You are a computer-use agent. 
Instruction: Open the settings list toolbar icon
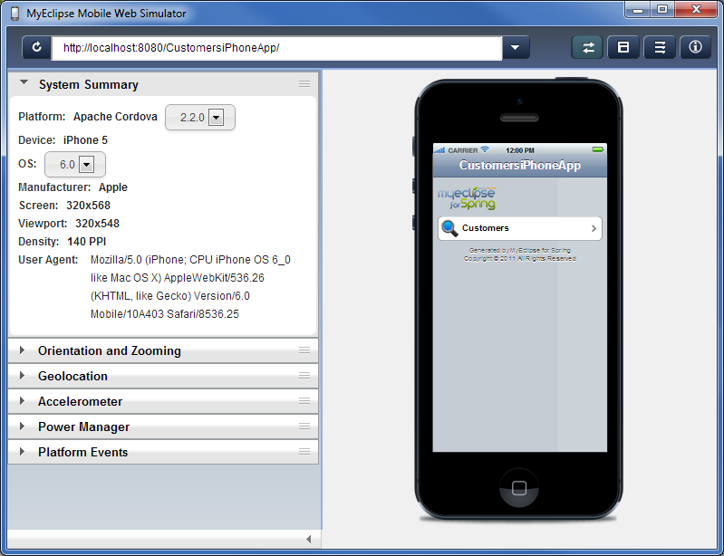660,47
